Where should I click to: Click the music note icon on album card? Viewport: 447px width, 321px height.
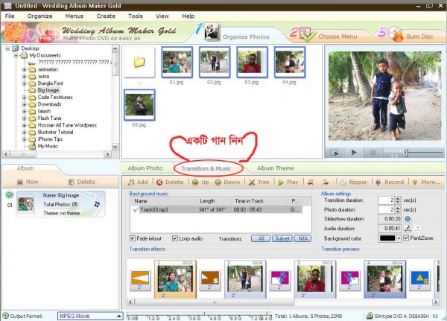(x=97, y=204)
